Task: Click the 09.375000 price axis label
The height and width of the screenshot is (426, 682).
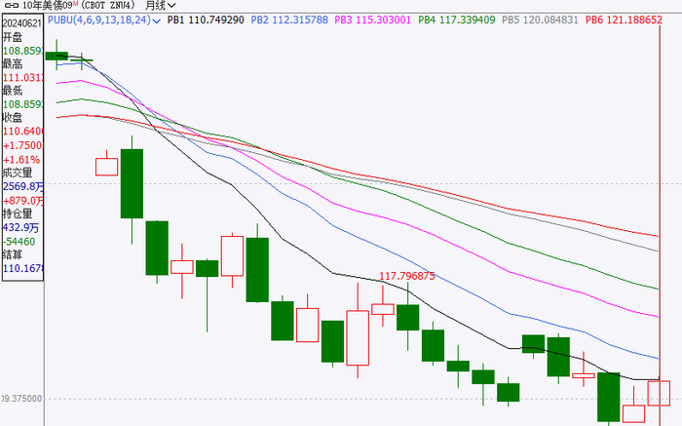Action: point(21,399)
